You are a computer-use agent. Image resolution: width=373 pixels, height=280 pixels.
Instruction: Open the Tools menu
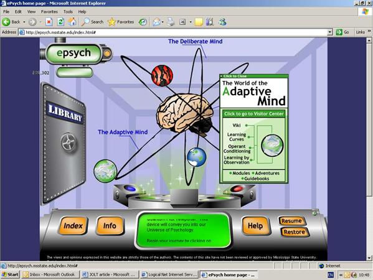(x=68, y=12)
